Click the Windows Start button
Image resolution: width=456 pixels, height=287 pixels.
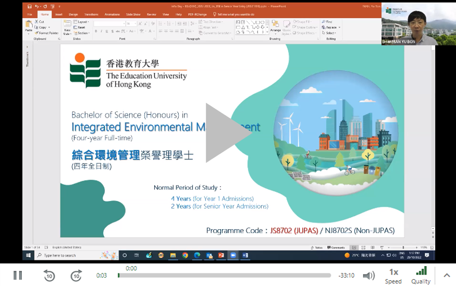[28, 255]
